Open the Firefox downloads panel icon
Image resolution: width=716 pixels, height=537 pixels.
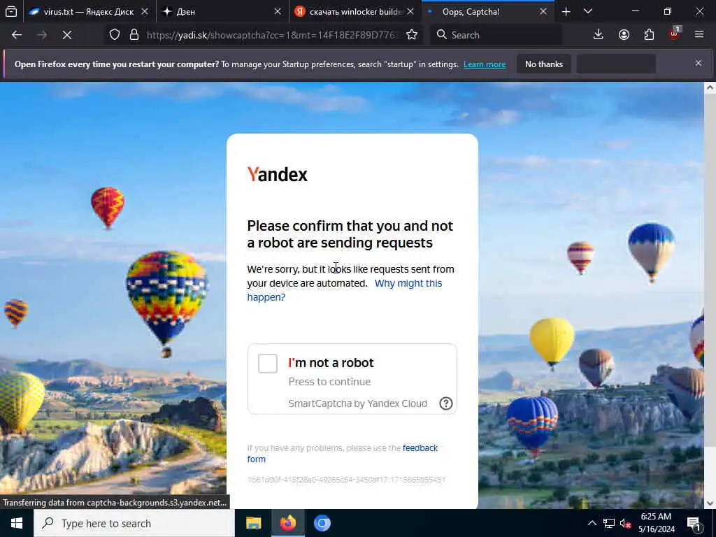coord(598,35)
